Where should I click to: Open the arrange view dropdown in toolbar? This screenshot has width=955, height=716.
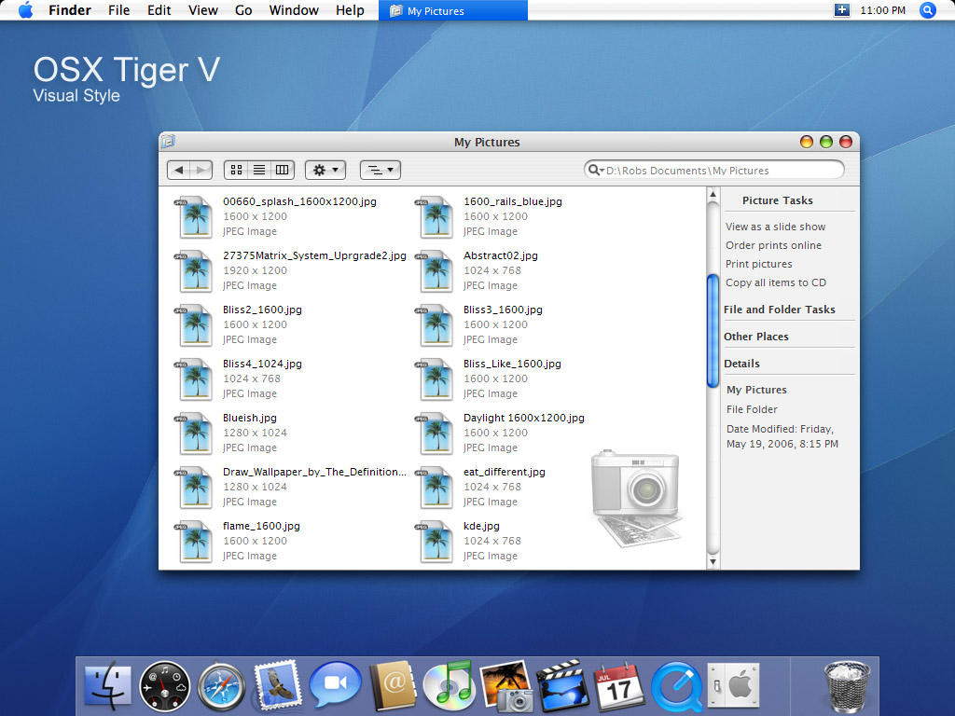point(380,170)
